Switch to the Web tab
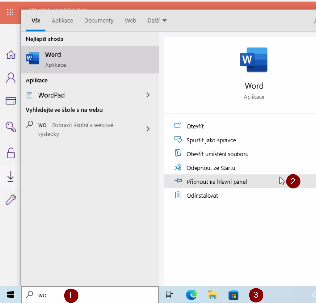The width and height of the screenshot is (316, 303). tap(131, 20)
